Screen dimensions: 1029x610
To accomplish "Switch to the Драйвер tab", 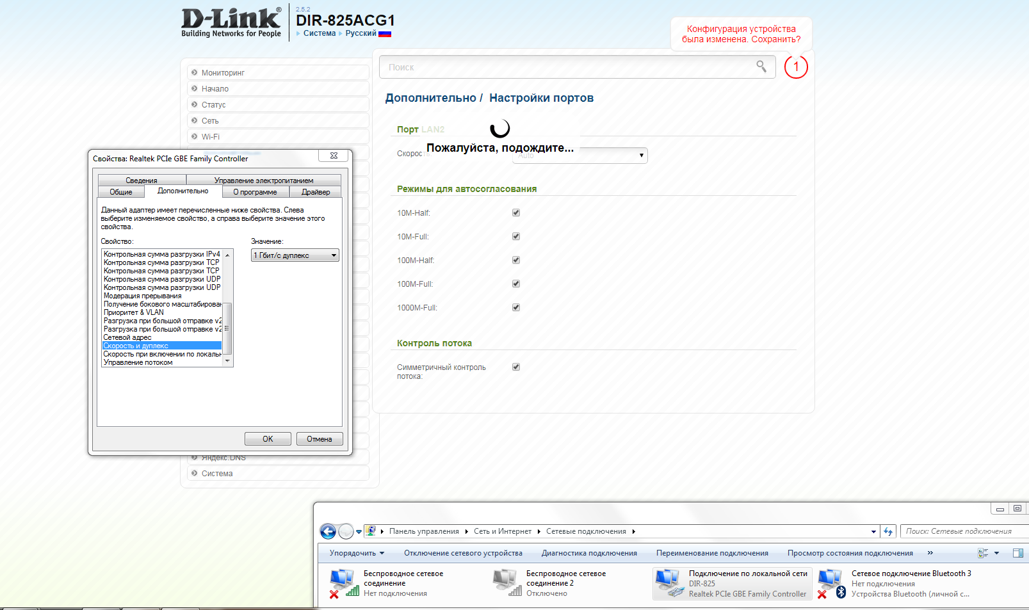I will (316, 192).
